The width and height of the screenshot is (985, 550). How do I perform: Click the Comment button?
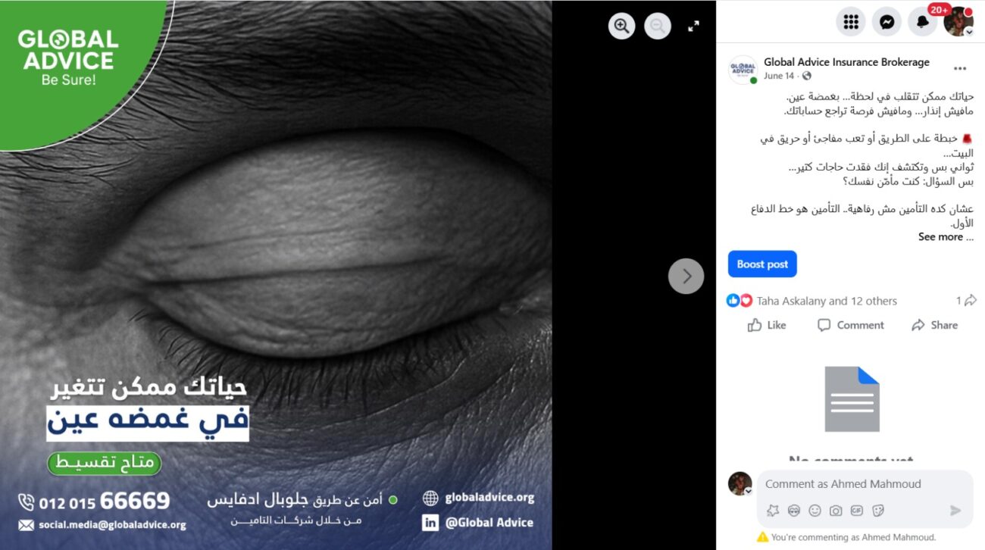click(x=851, y=325)
